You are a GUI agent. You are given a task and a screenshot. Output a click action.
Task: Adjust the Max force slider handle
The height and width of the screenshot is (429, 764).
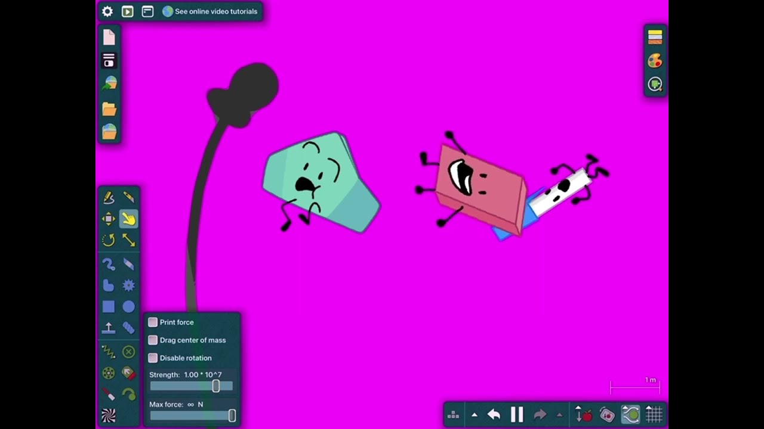232,416
